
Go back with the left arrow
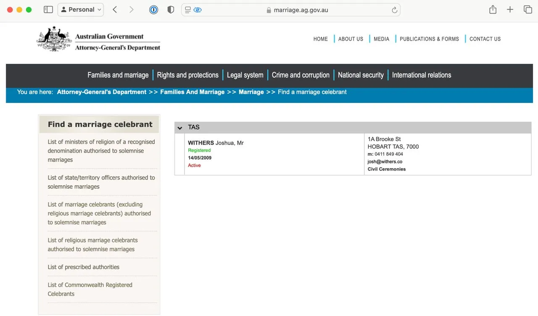(x=115, y=10)
